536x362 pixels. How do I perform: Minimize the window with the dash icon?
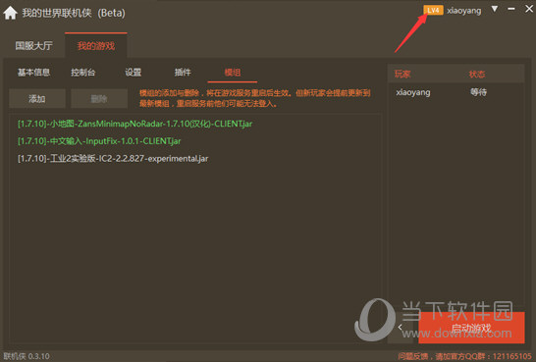511,9
